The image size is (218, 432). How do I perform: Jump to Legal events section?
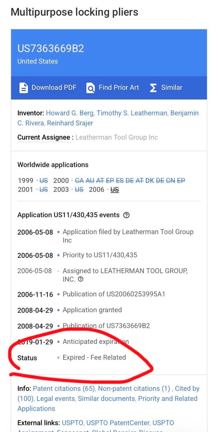pyautogui.click(x=56, y=399)
